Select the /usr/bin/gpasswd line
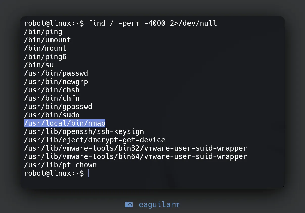 click(58, 107)
